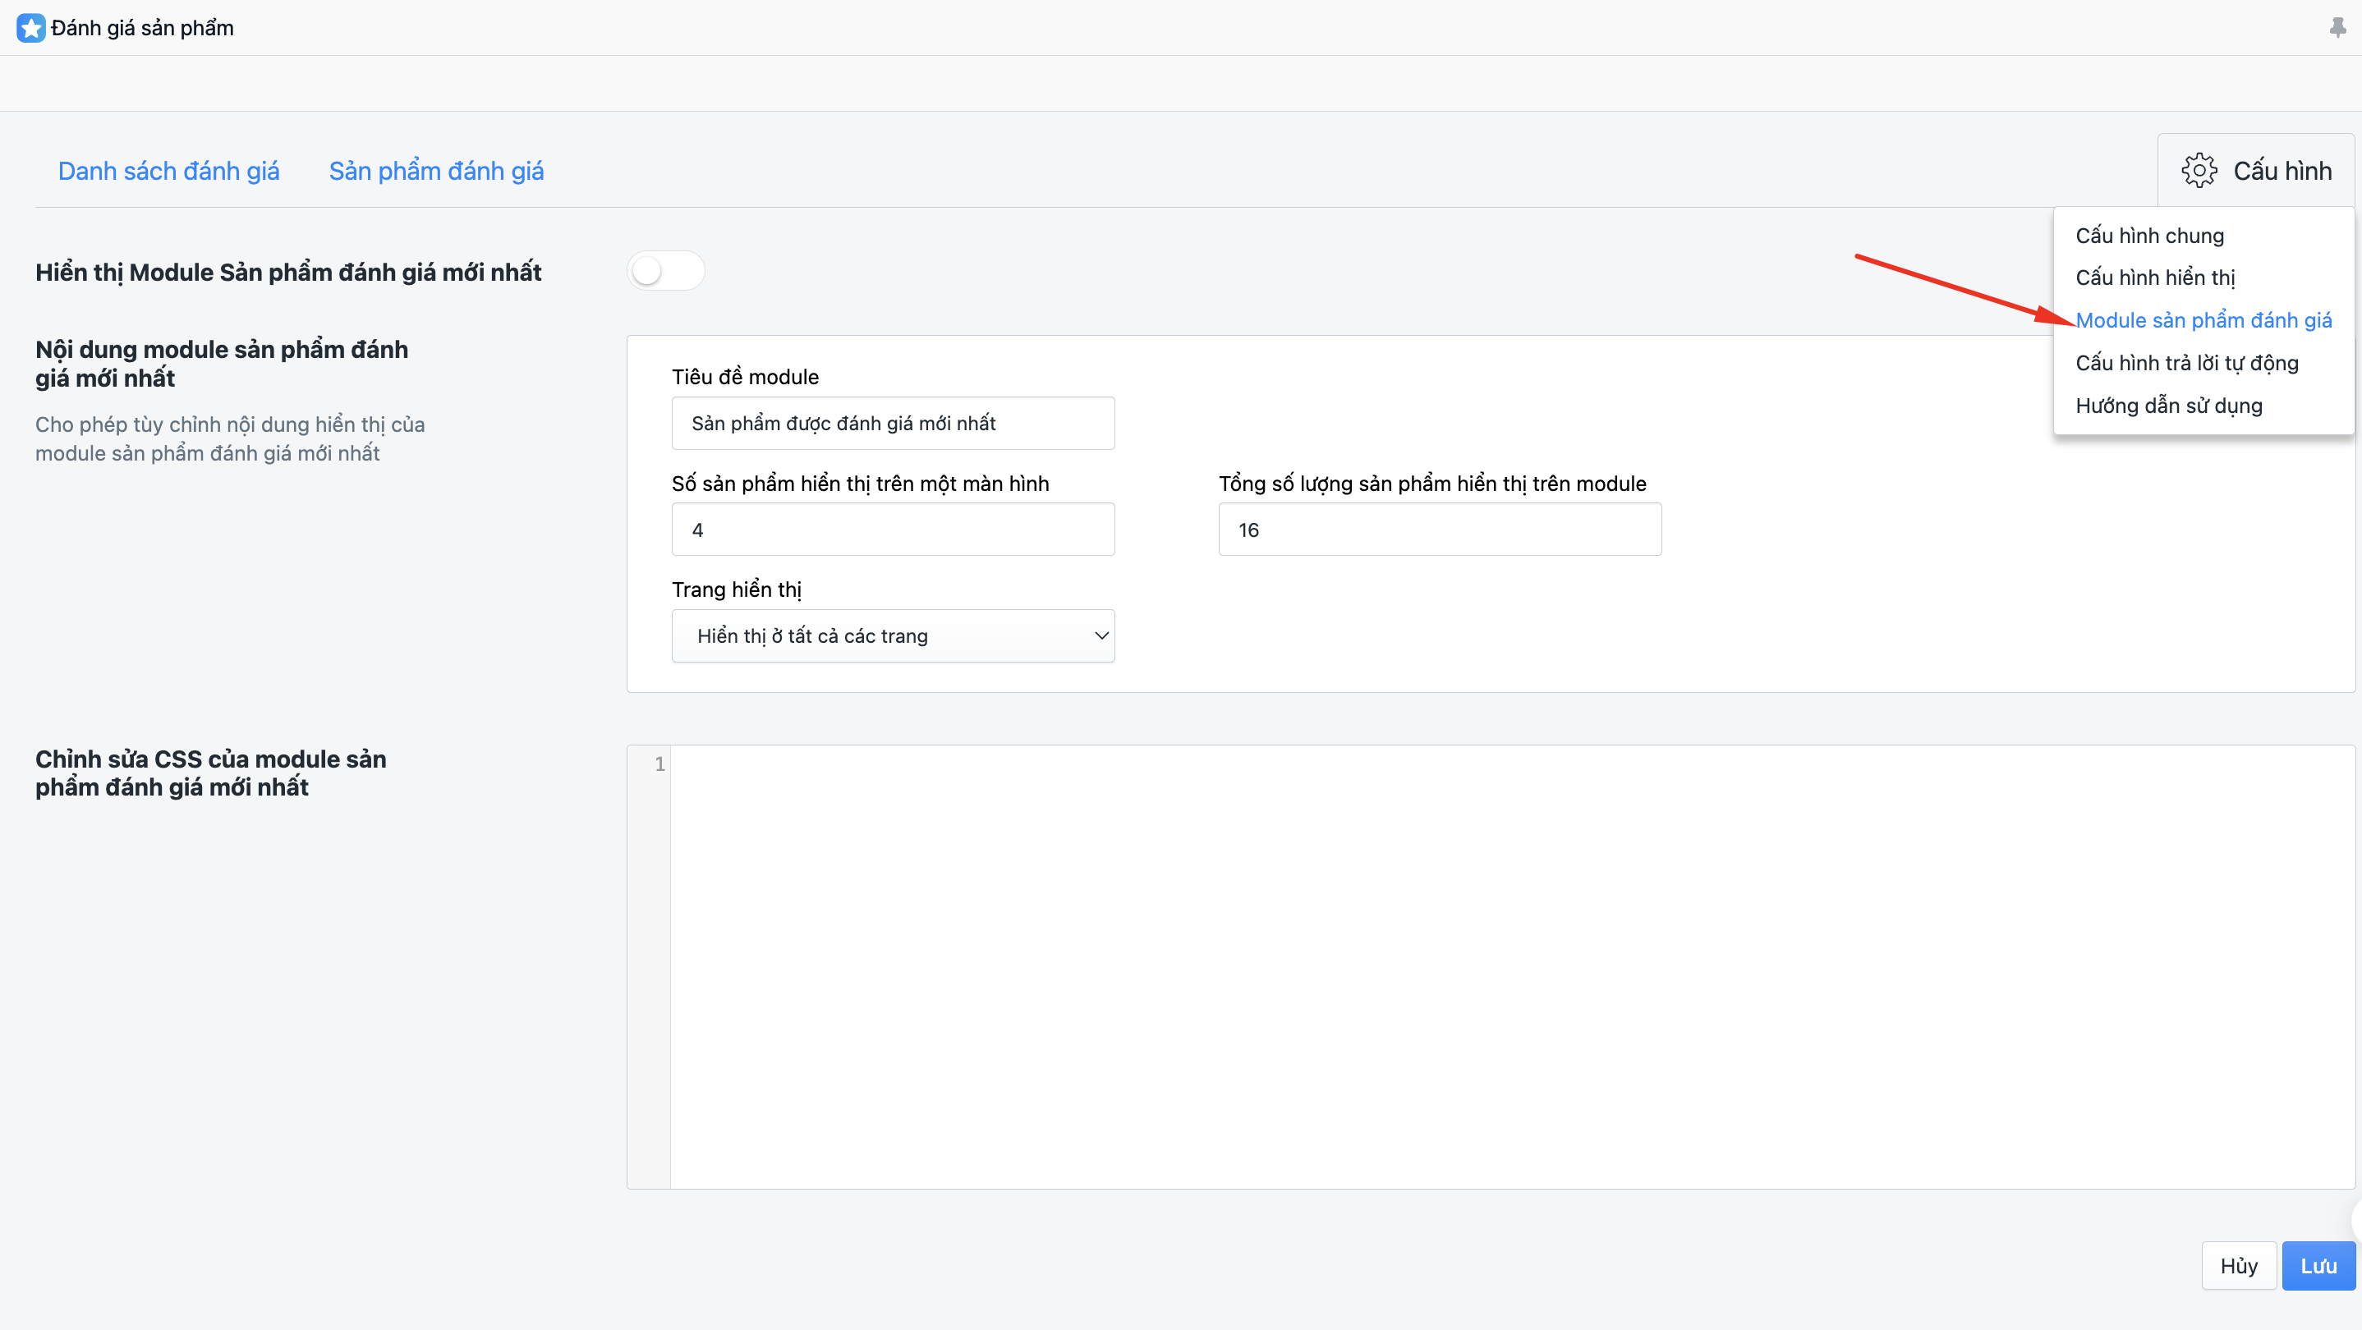Image resolution: width=2362 pixels, height=1330 pixels.
Task: Click the Cho phép tùy chỉnh nội dung description text
Action: [x=230, y=438]
